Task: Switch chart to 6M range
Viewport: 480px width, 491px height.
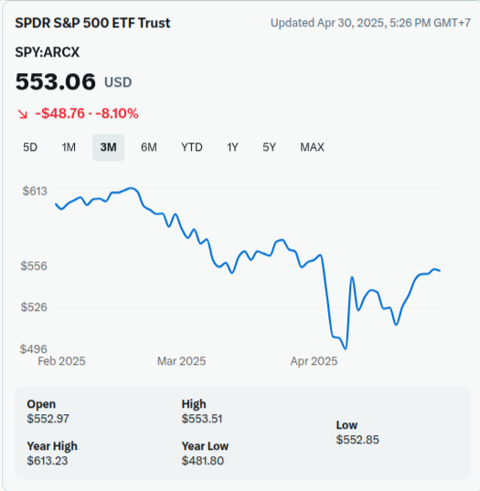Action: (x=149, y=147)
